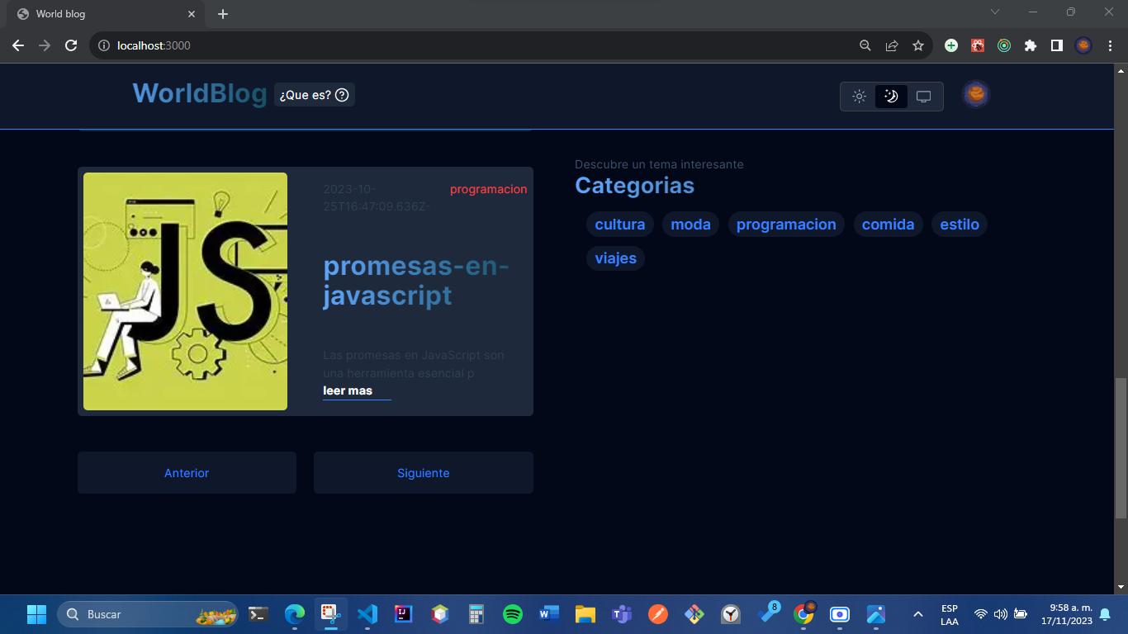Open the site info dropdown in the address bar
Image resolution: width=1128 pixels, height=634 pixels.
click(104, 45)
